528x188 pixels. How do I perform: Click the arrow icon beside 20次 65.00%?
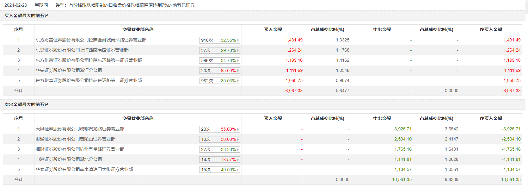[238, 71]
